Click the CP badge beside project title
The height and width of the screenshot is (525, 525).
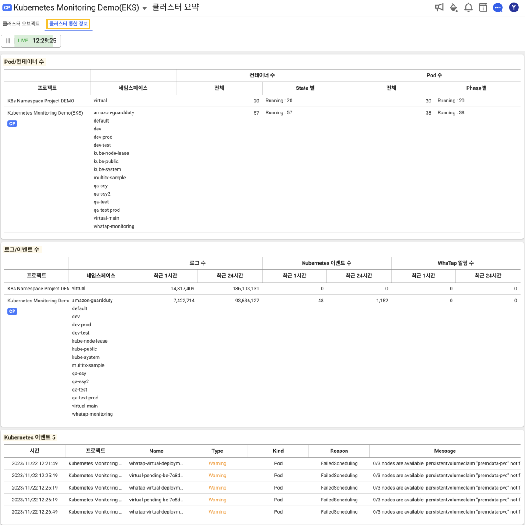[x=7, y=7]
